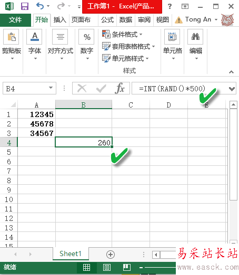The width and height of the screenshot is (239, 275).
Task: Collapse the ribbon with the chevron
Action: point(232,72)
